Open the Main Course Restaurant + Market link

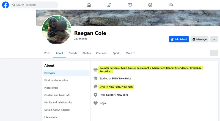tap(141, 68)
